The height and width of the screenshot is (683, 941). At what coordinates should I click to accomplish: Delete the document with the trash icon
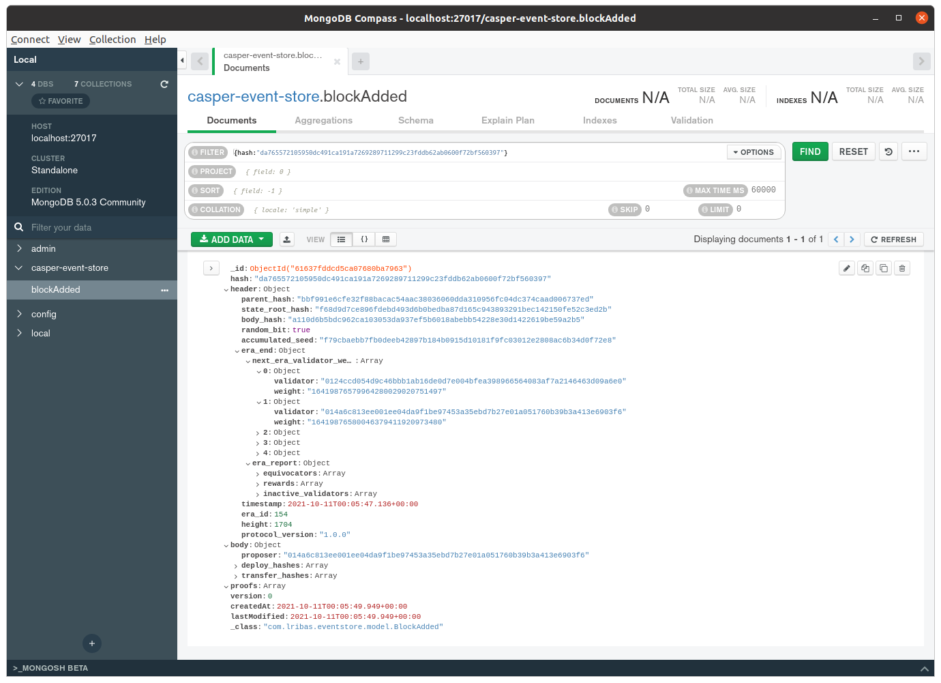pyautogui.click(x=902, y=268)
